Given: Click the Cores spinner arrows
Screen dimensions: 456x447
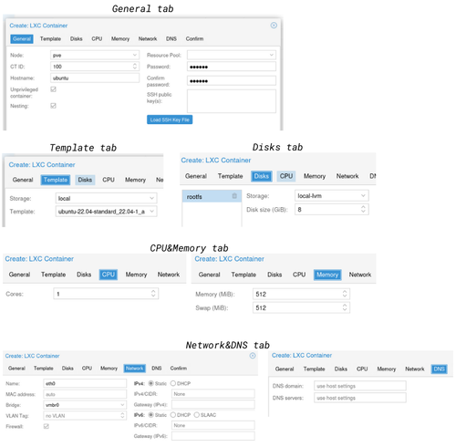Looking at the screenshot, I should [x=153, y=294].
